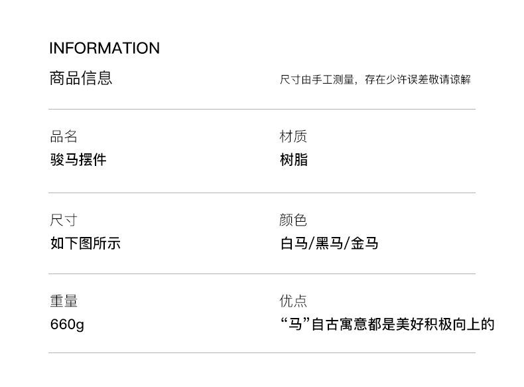Select the weight value 660g

[x=67, y=325]
